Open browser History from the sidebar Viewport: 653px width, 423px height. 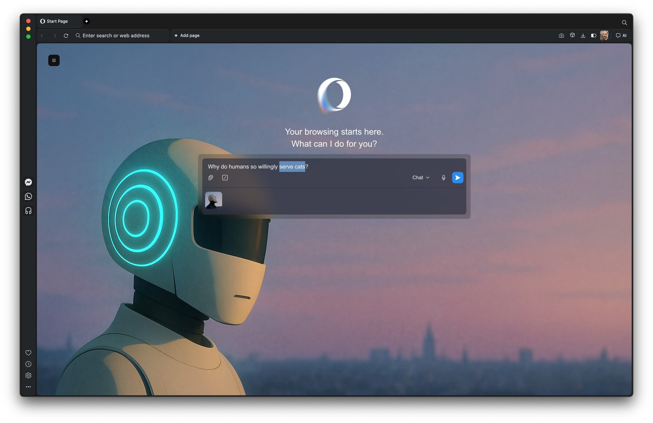28,364
